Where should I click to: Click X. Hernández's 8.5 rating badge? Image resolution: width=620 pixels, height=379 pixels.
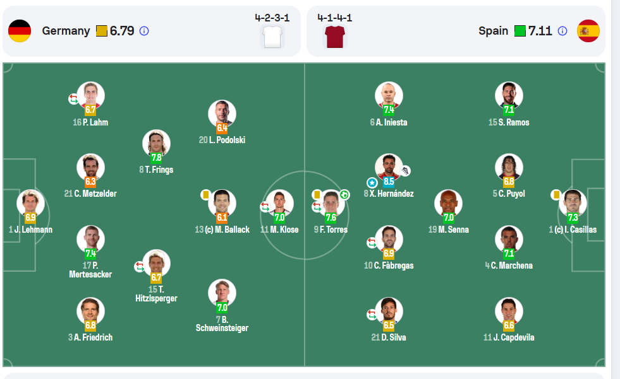(x=389, y=182)
